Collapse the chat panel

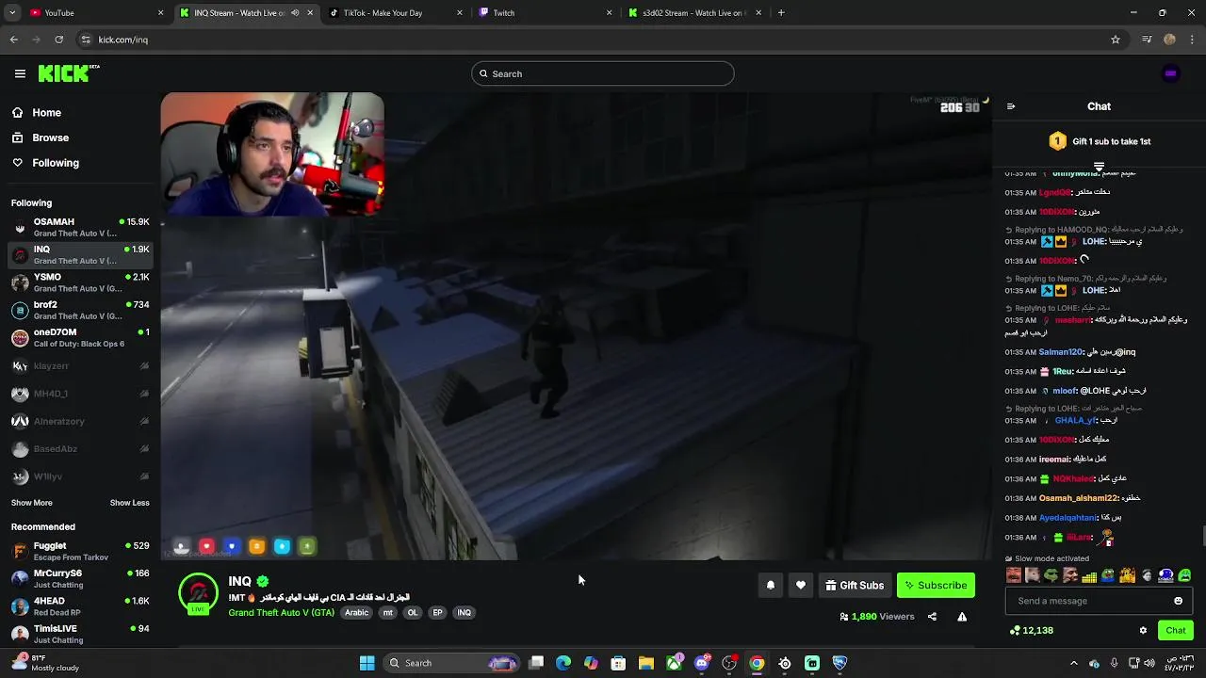click(x=1011, y=106)
